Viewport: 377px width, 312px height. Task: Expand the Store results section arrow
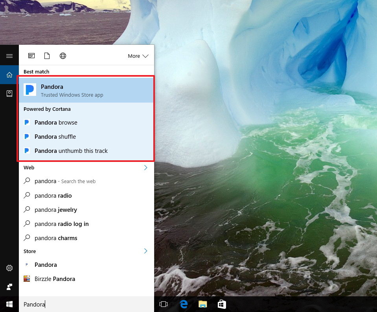(145, 251)
